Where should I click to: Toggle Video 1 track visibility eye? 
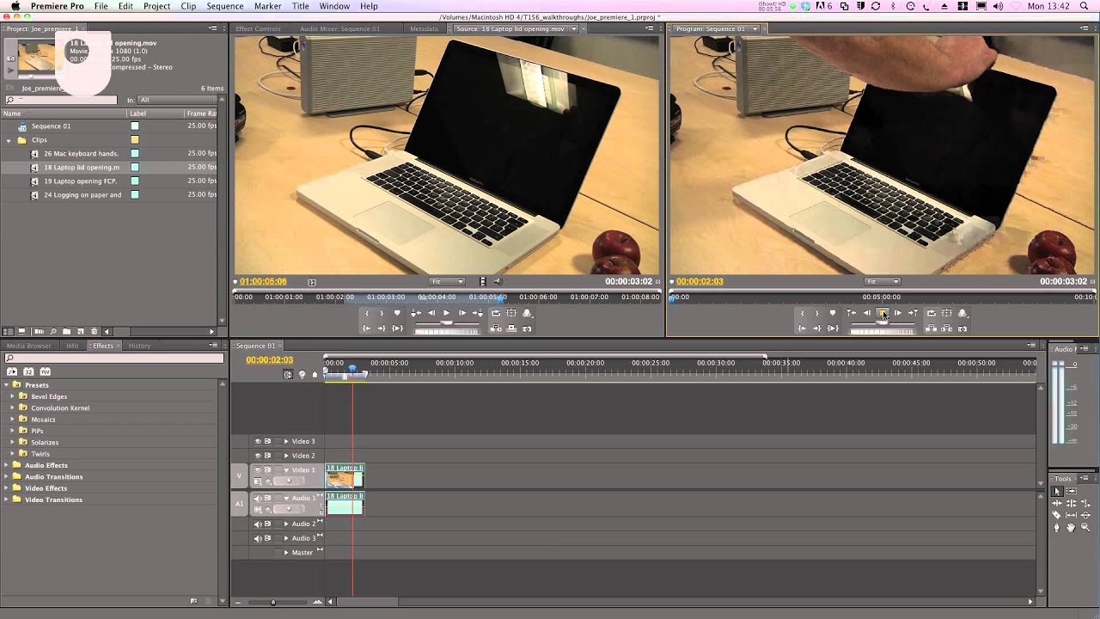tap(257, 470)
